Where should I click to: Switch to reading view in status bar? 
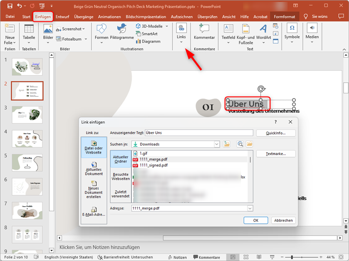pos(259,257)
